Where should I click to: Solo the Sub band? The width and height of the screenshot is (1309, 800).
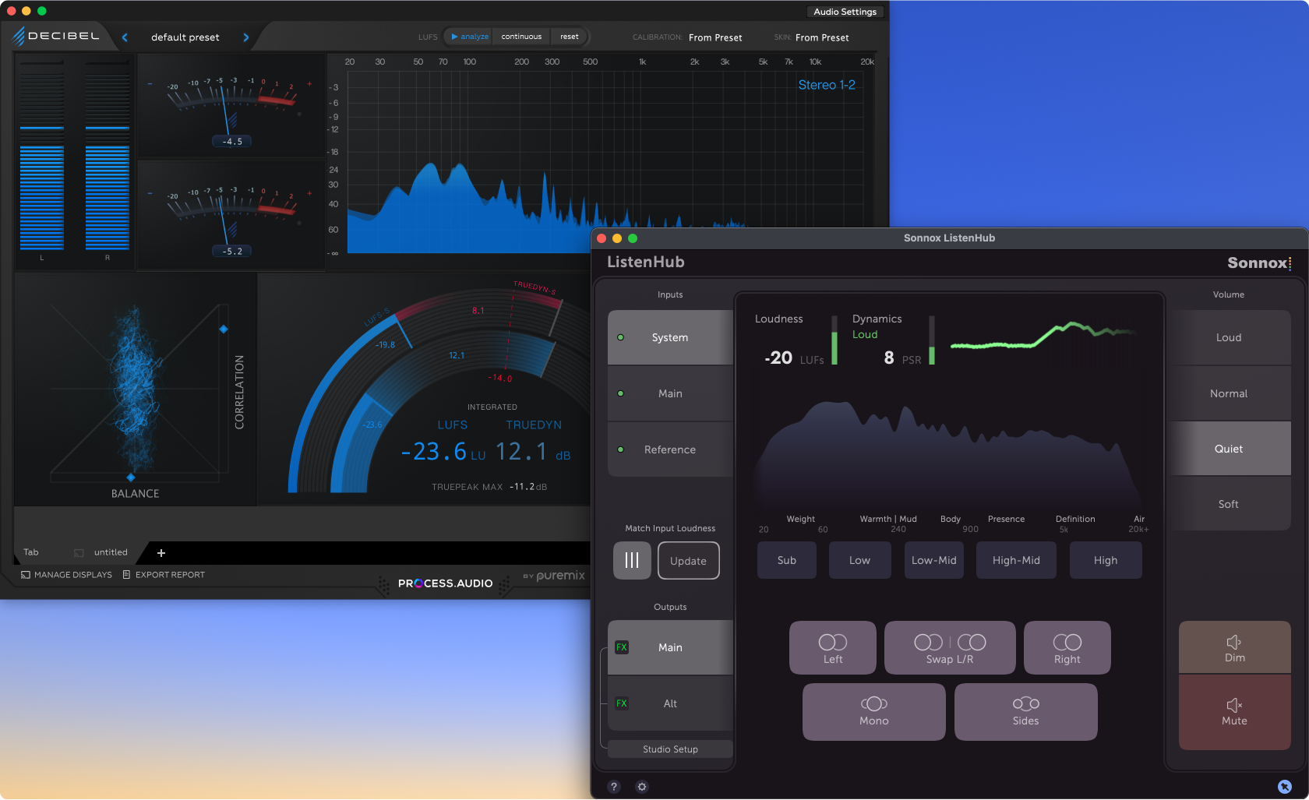point(787,560)
